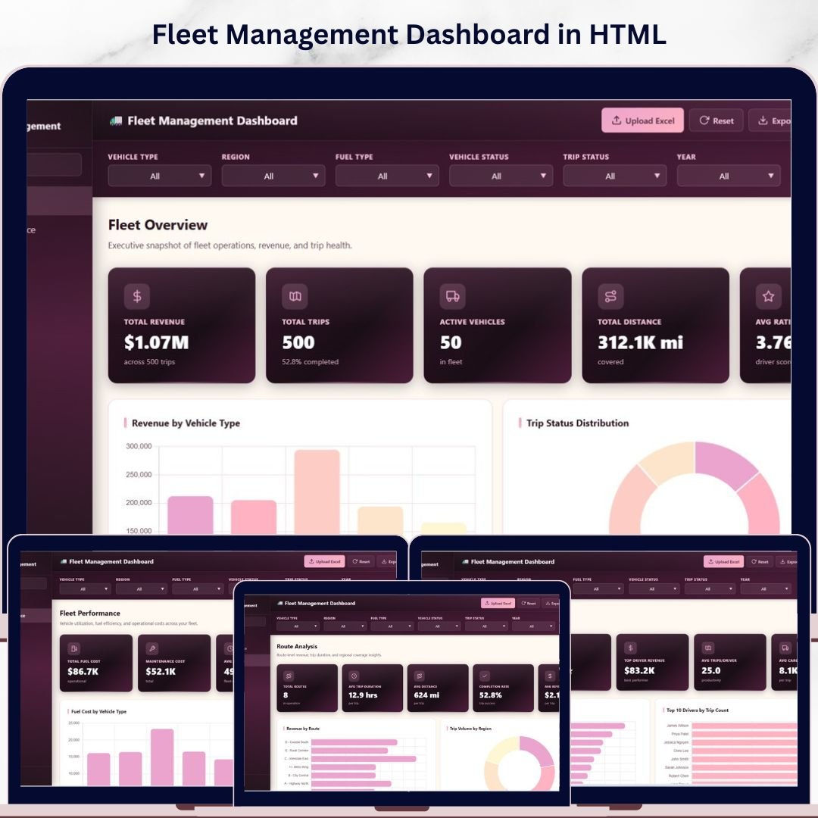Click the wrench icon on Maintenance Cost card

[152, 648]
